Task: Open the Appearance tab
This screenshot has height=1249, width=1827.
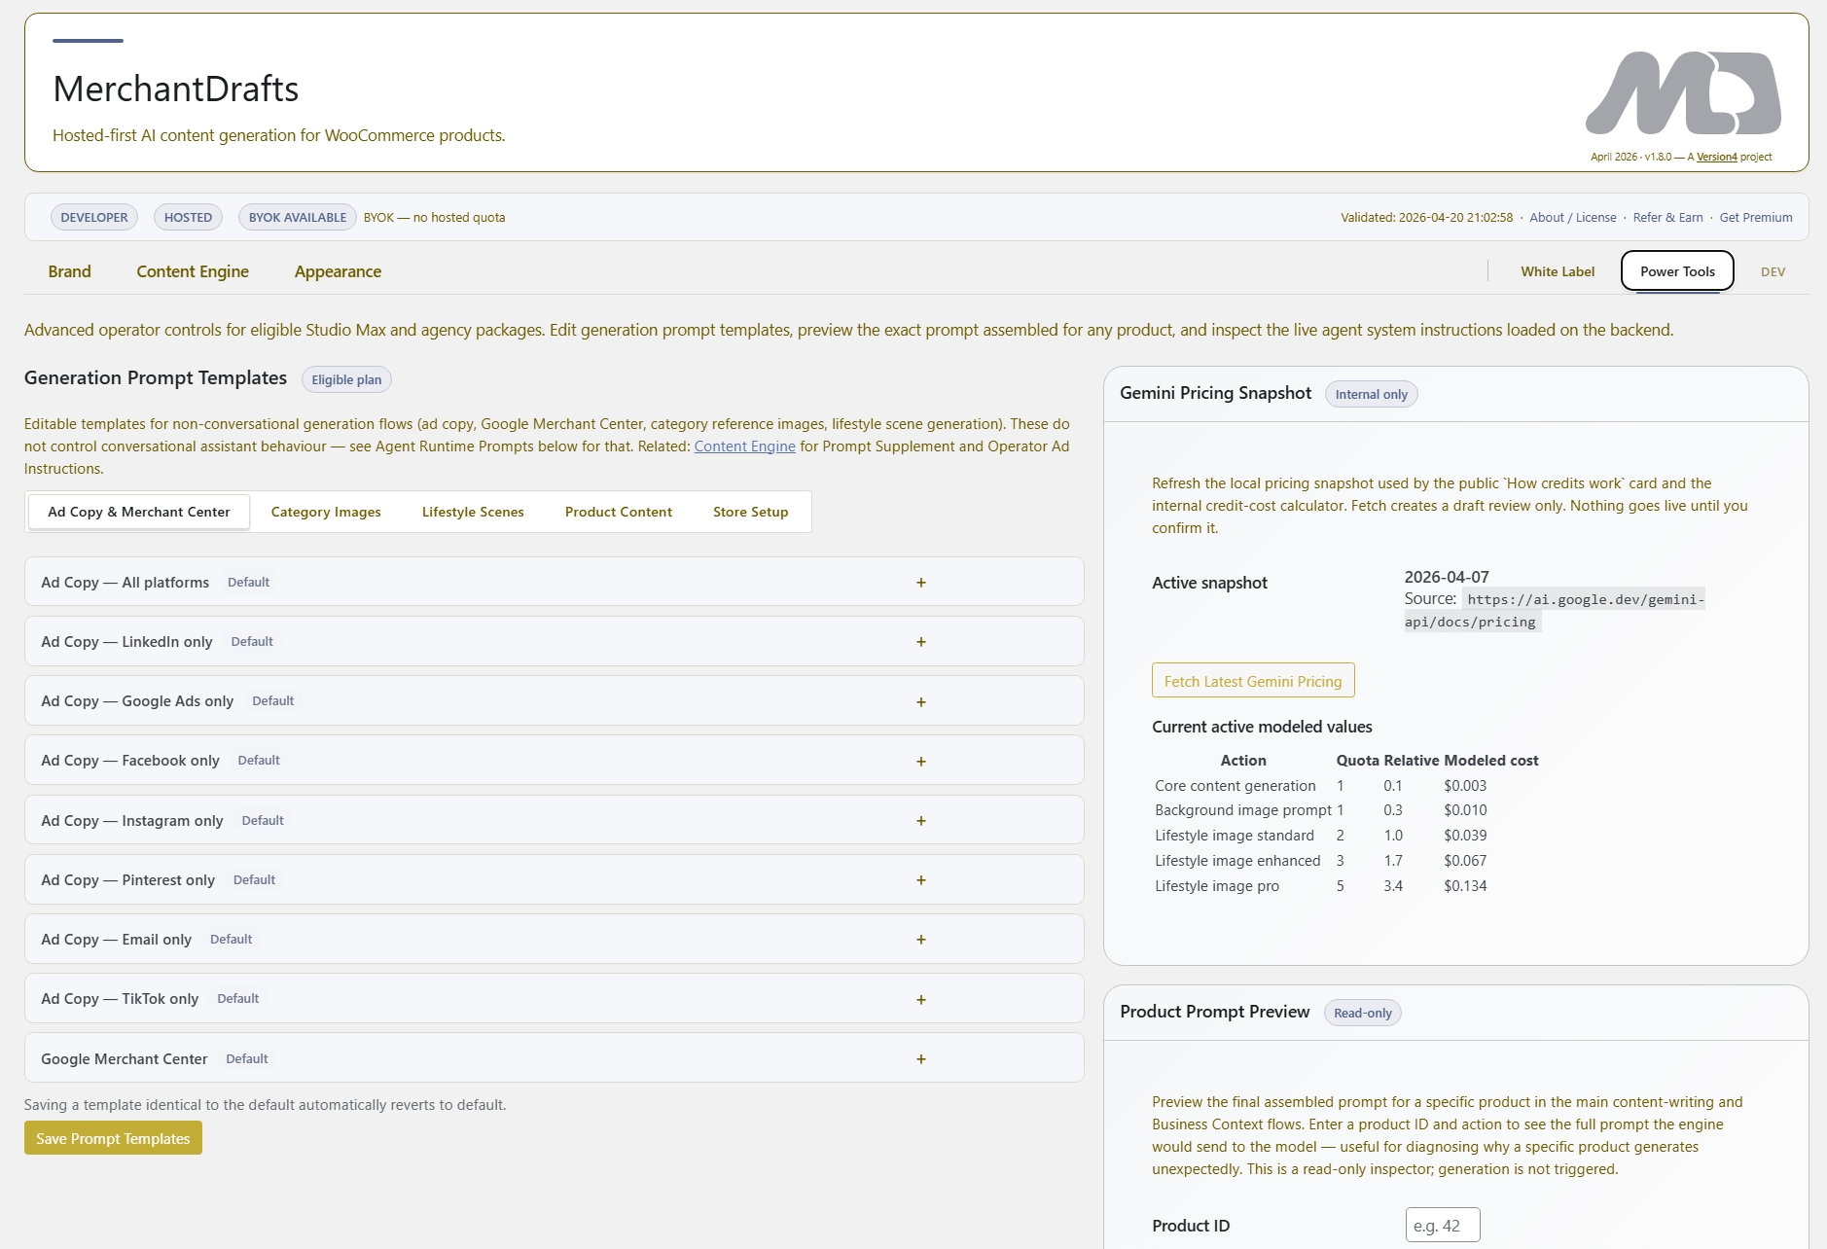Action: pos(338,271)
